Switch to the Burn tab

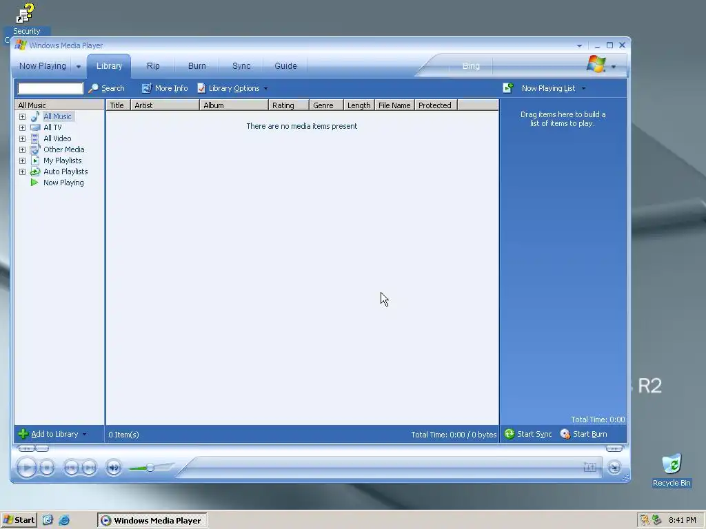point(196,66)
